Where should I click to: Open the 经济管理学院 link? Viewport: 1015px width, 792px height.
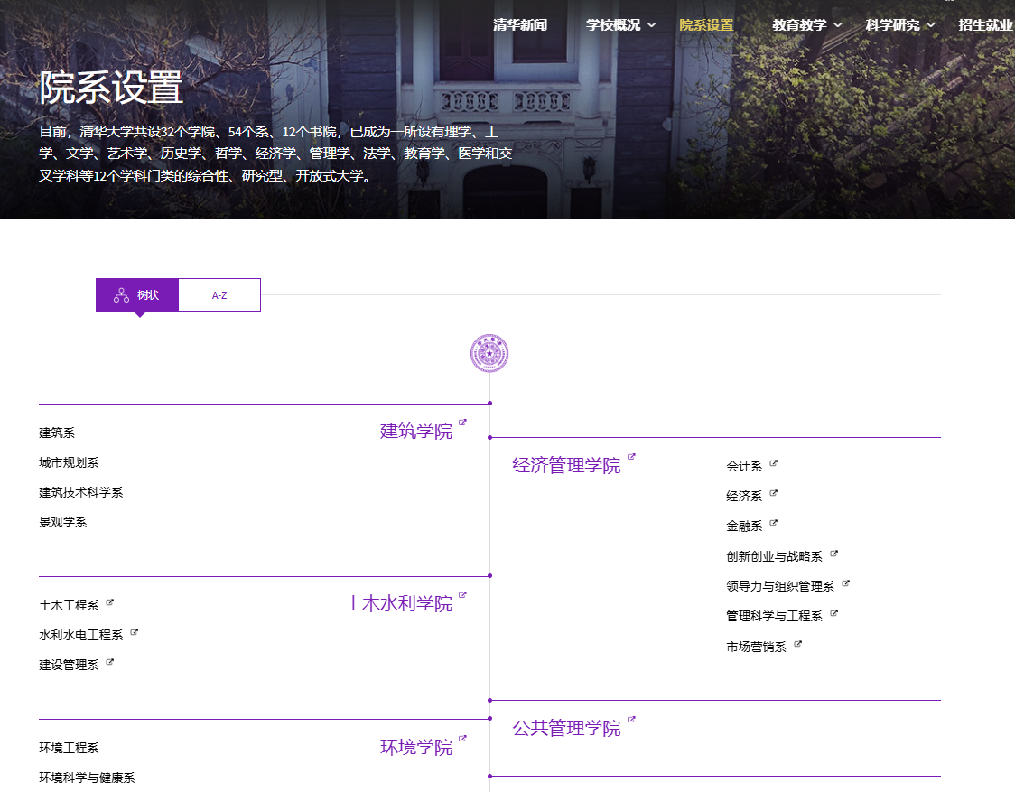[x=566, y=466]
